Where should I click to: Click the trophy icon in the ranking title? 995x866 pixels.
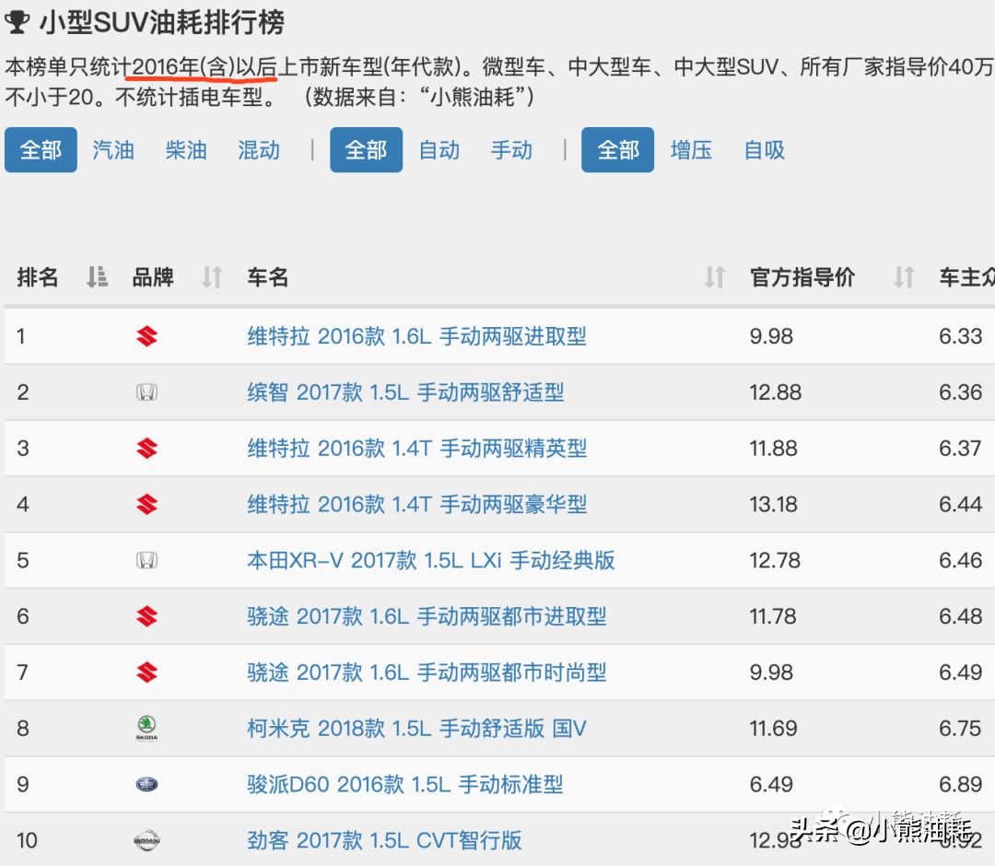[19, 18]
